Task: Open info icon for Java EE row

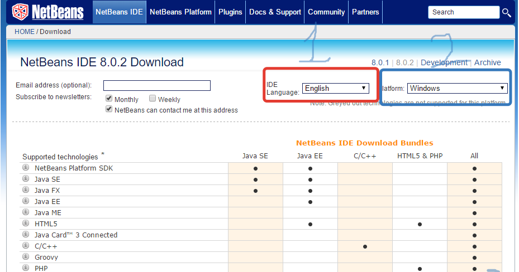Action: tap(26, 201)
